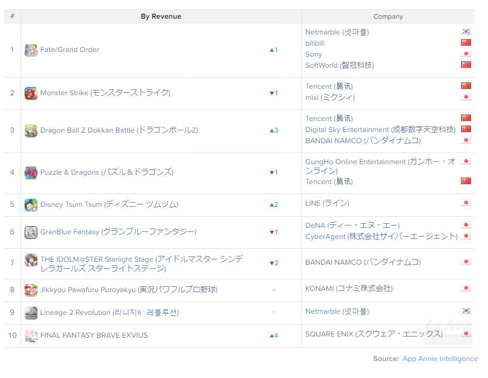Open the App Annie Intelligence source link

click(x=440, y=359)
